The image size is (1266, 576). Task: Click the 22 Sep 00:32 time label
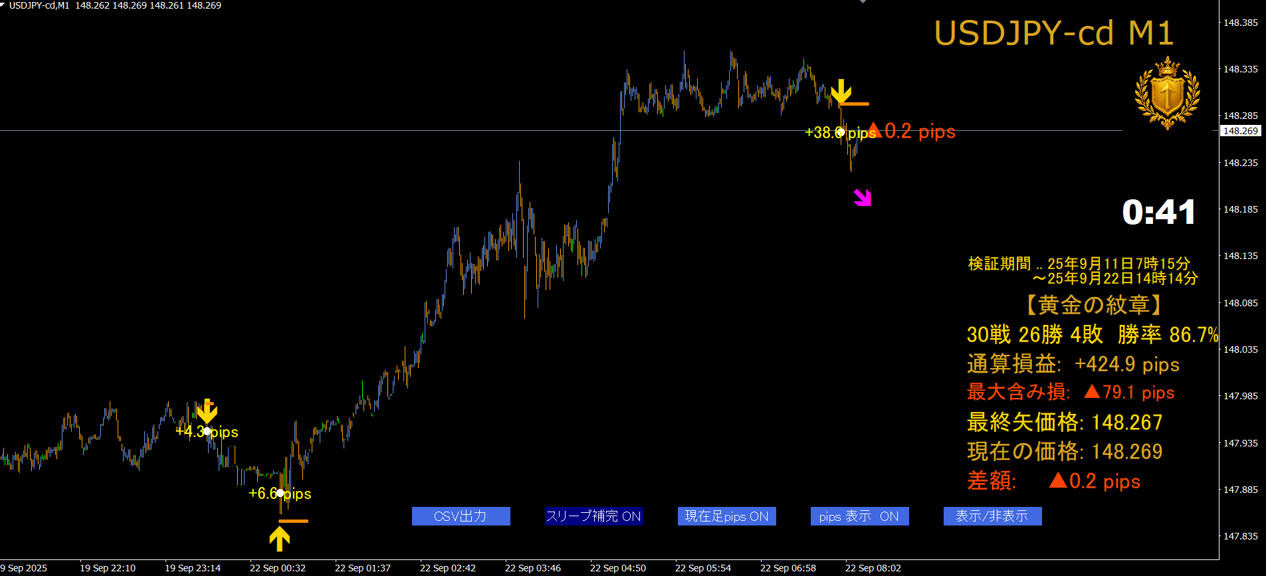pyautogui.click(x=278, y=568)
